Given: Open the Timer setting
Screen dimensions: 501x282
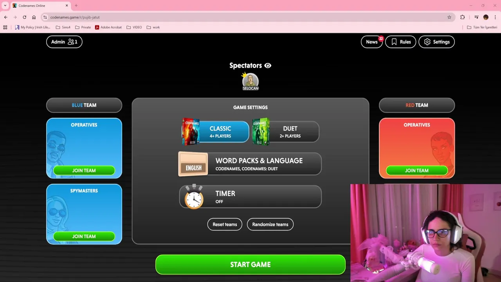Looking at the screenshot, I should pyautogui.click(x=250, y=197).
